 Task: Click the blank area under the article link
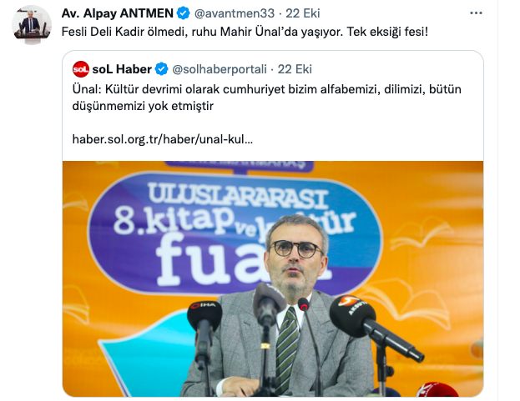point(273,153)
